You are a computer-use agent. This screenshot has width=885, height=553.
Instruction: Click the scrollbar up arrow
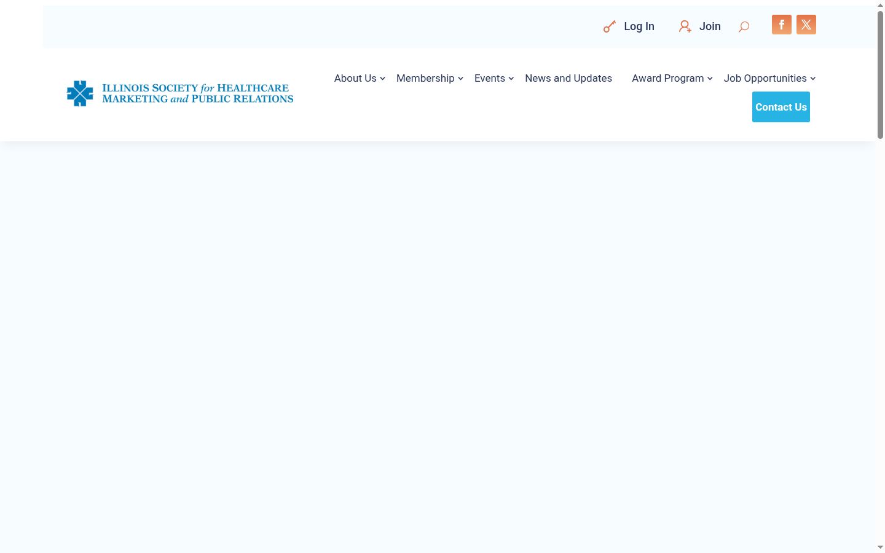[880, 5]
